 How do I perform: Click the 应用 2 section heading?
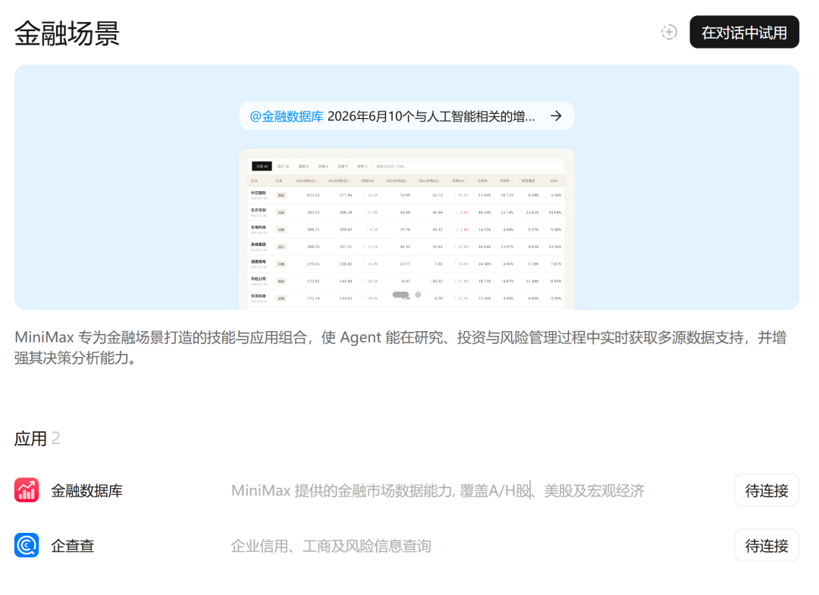pyautogui.click(x=37, y=438)
